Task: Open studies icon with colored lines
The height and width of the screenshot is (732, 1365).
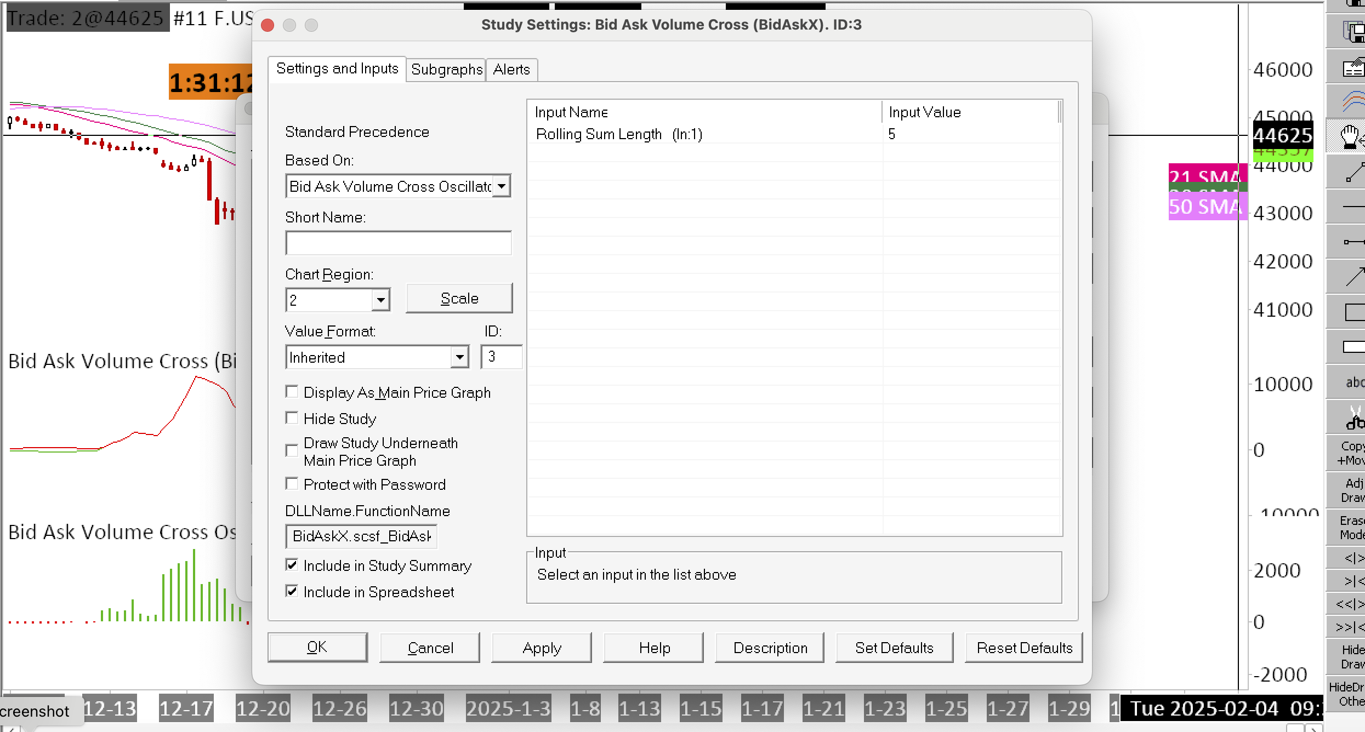Action: pos(1353,101)
